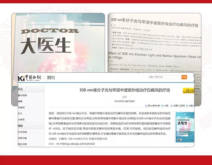The image size is (212, 165).
Task: Click the export-citation icon by 导出/参考文献
Action: [x=146, y=106]
